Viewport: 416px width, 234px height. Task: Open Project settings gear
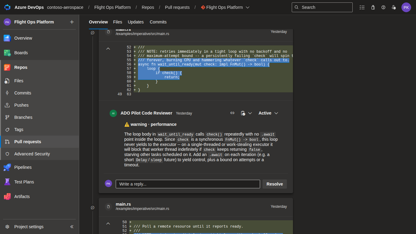click(x=7, y=227)
